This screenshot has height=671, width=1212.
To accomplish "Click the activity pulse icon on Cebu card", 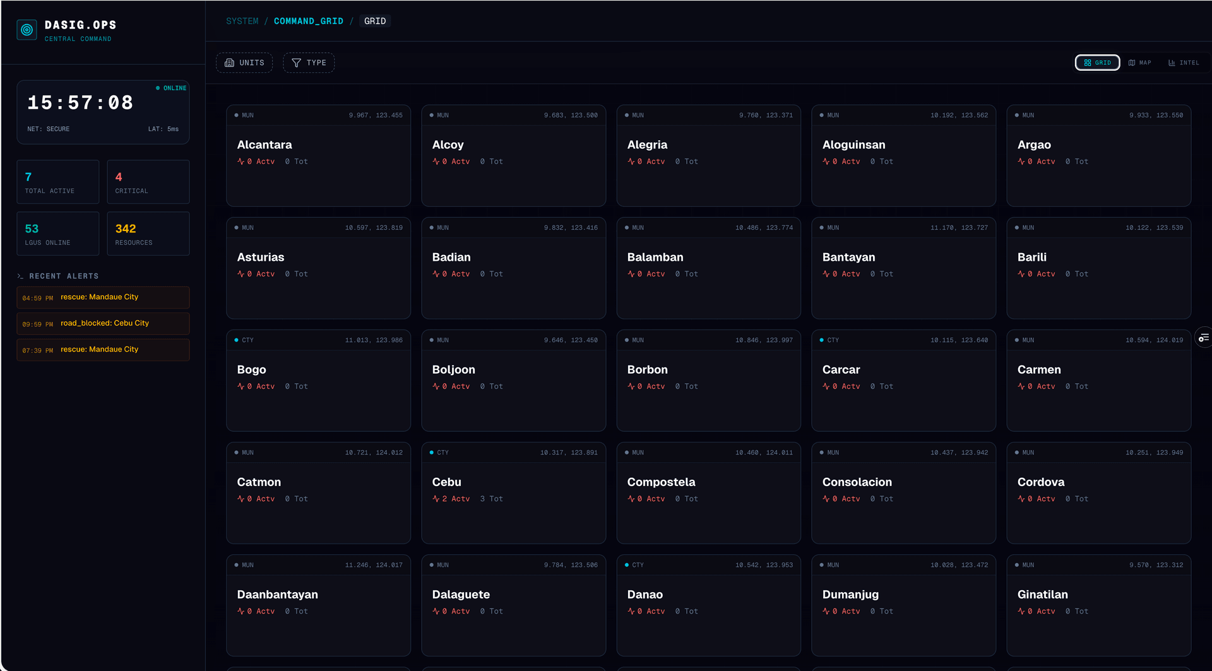I will click(x=436, y=499).
